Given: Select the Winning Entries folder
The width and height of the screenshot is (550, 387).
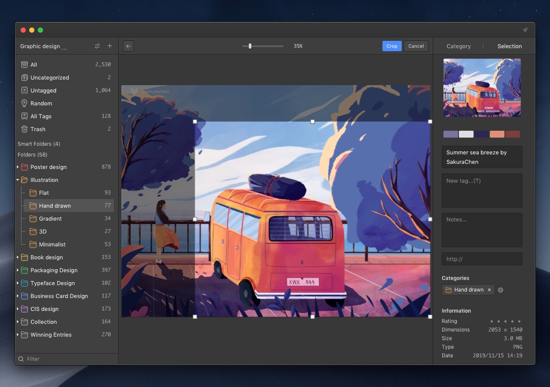Looking at the screenshot, I should click(67, 335).
